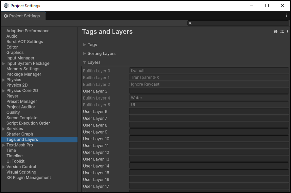This screenshot has width=291, height=193.
Task: Expand the TextMesh Pro arrow
Action: coord(3,145)
